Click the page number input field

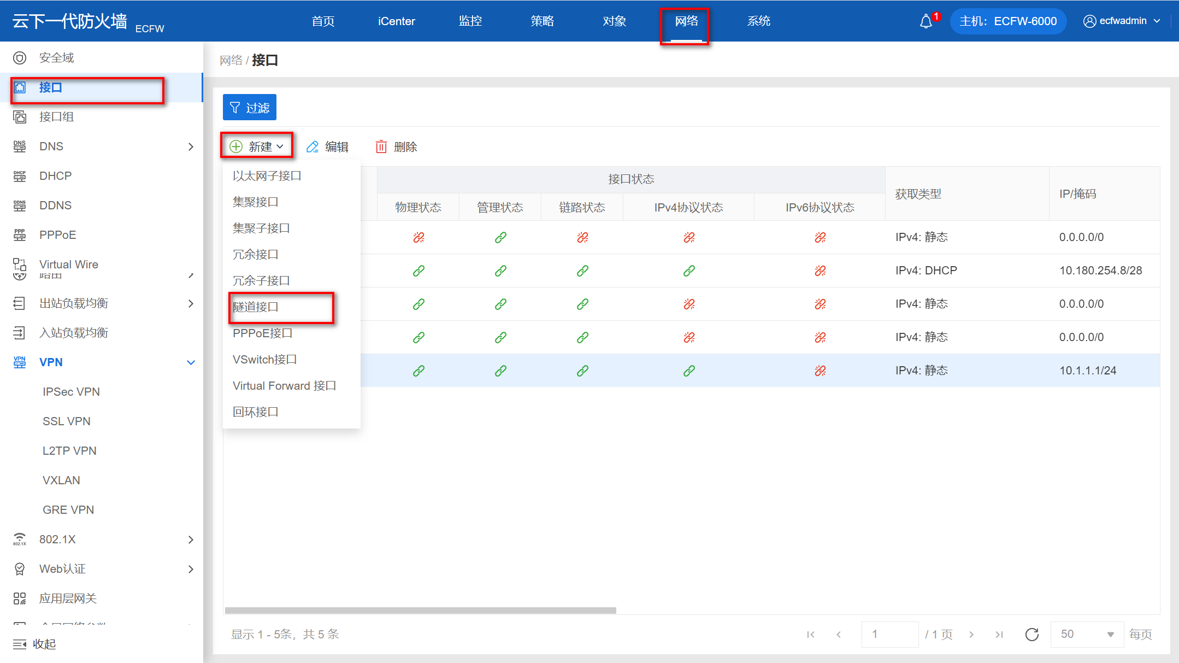889,634
